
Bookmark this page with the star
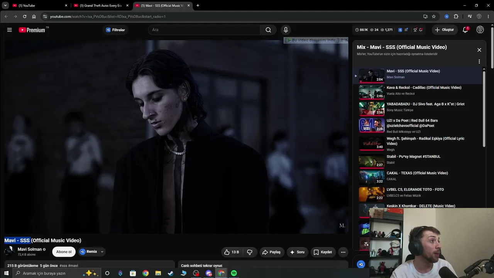point(434,17)
